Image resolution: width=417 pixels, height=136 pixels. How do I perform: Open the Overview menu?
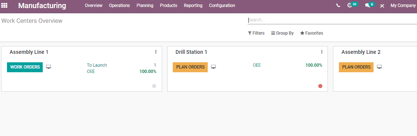tap(94, 5)
